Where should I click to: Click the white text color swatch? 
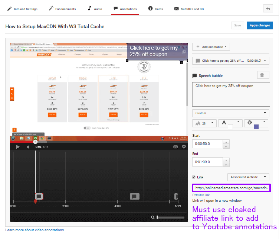click(230, 127)
